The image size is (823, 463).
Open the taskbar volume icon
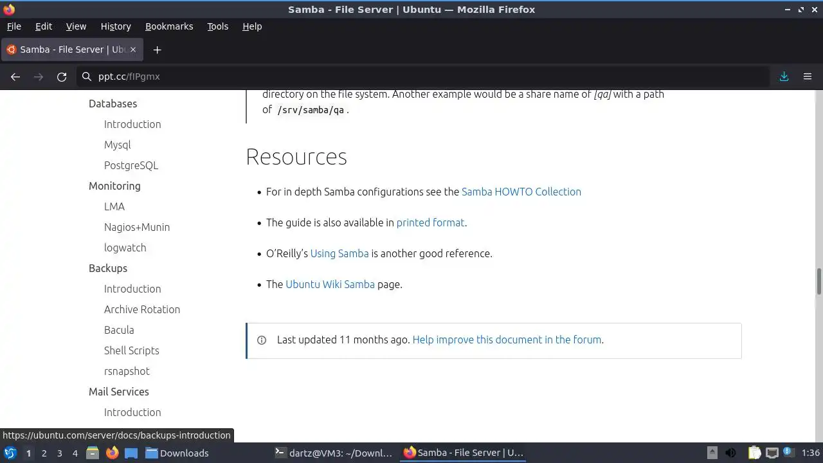730,453
